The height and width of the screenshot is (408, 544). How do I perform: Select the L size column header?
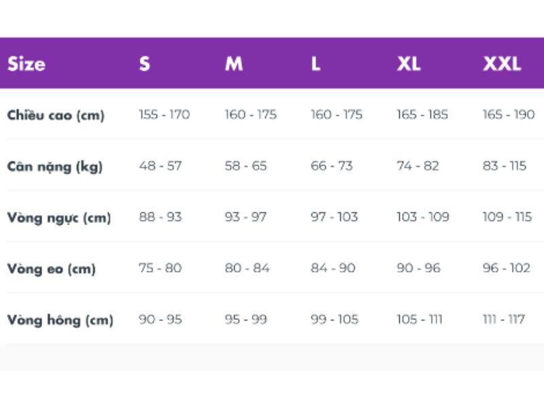point(316,64)
